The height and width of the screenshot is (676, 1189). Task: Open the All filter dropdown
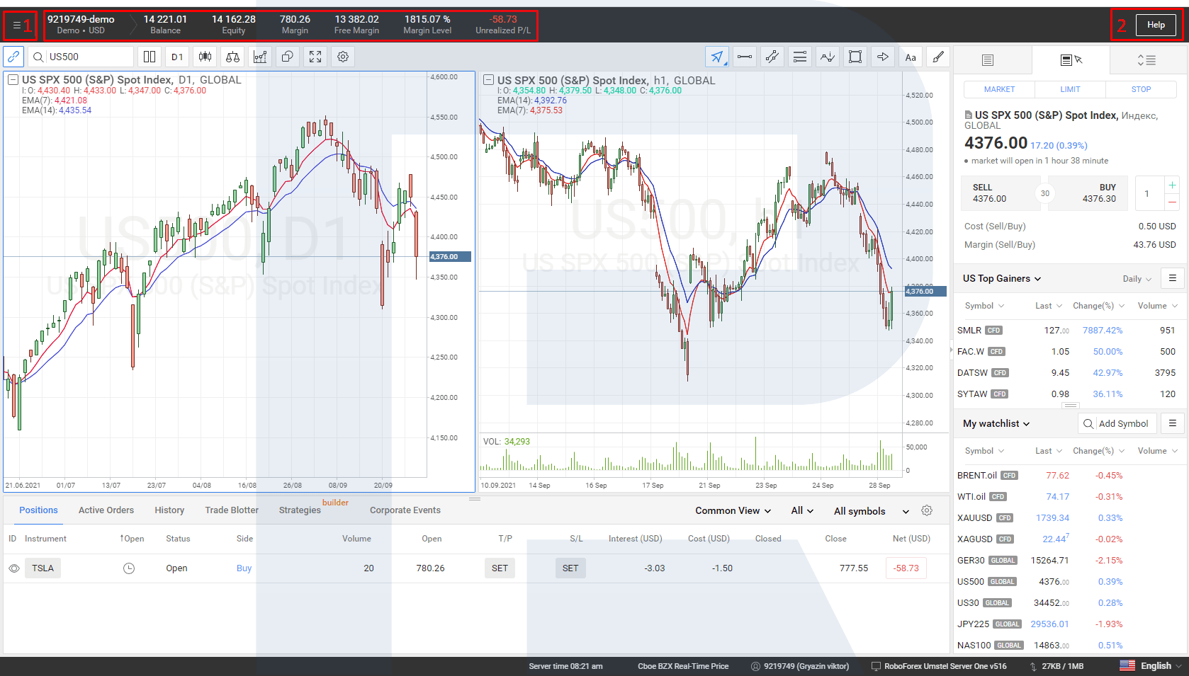(x=802, y=510)
